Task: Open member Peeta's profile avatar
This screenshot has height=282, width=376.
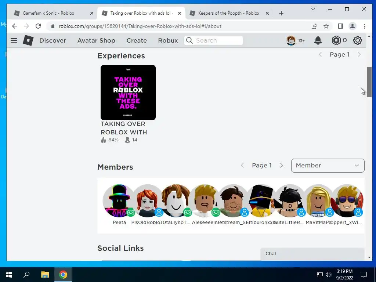Action: coord(119,201)
